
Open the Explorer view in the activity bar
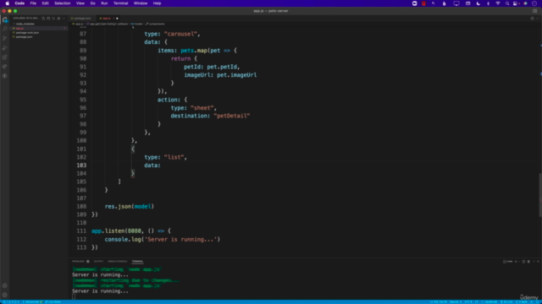[x=5, y=20]
